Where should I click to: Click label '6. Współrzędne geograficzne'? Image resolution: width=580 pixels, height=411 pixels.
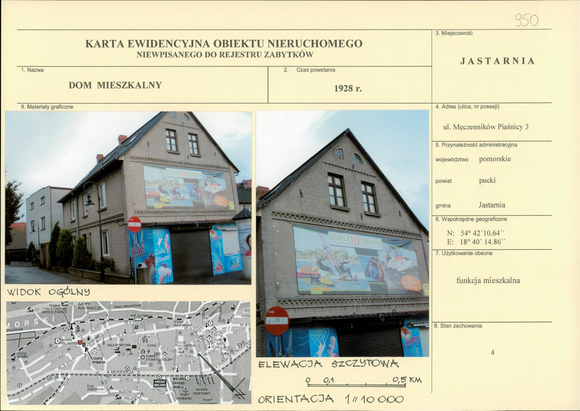click(471, 219)
